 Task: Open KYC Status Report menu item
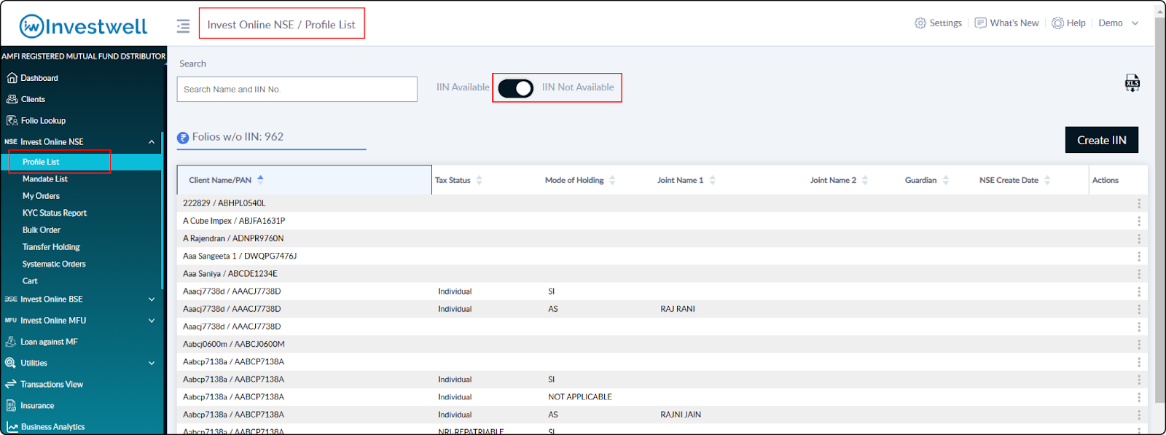pos(55,213)
